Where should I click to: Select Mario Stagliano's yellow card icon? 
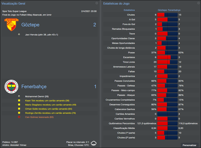coord(19,104)
